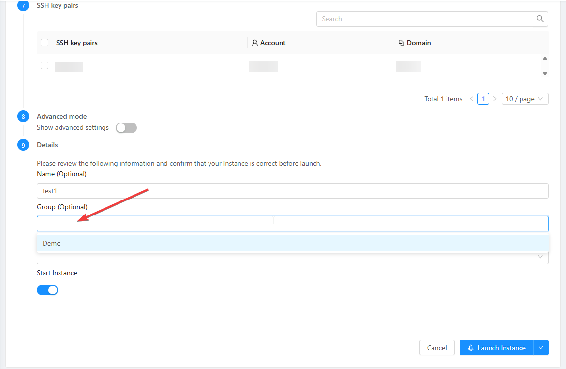Click the step 9 circle marker
566x369 pixels.
pos(23,145)
